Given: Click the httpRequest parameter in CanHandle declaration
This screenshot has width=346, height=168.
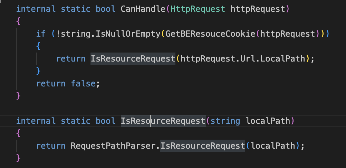Looking at the screenshot, I should click(258, 9).
